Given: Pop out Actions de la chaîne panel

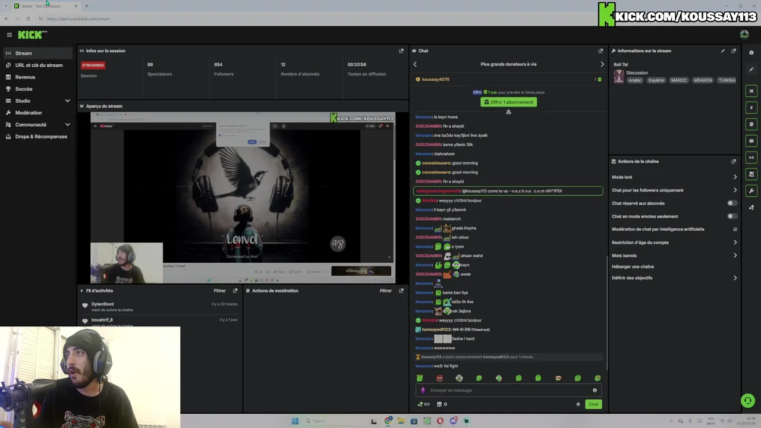Looking at the screenshot, I should (x=734, y=162).
